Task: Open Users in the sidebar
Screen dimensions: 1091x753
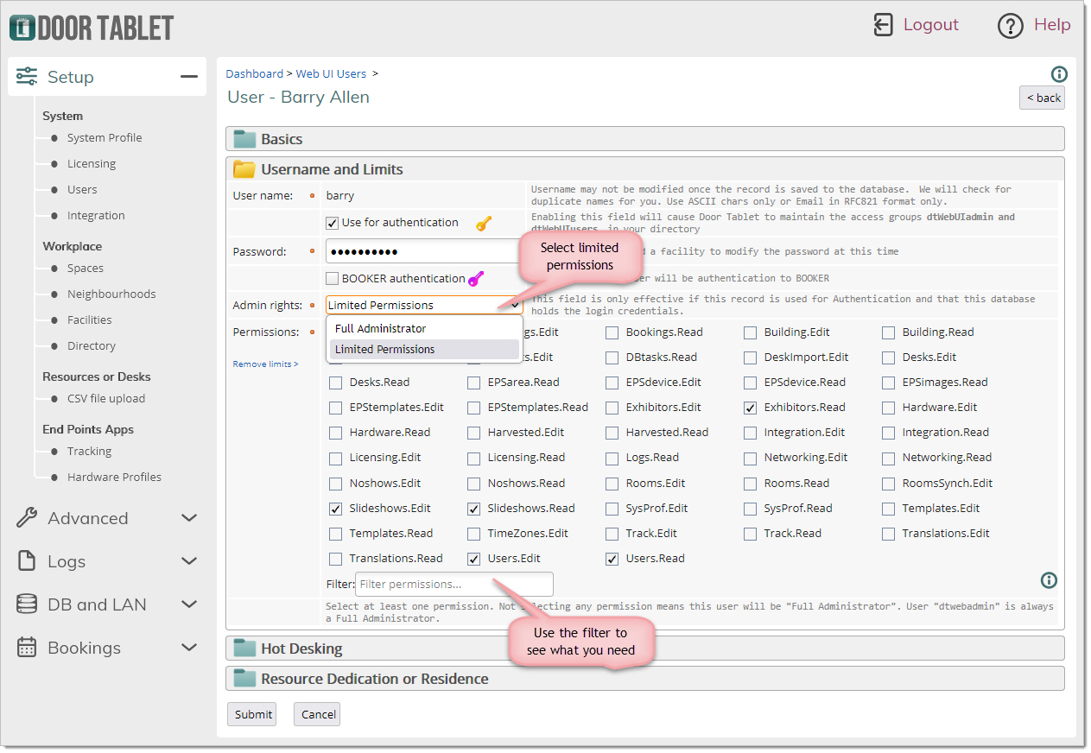Action: tap(82, 190)
